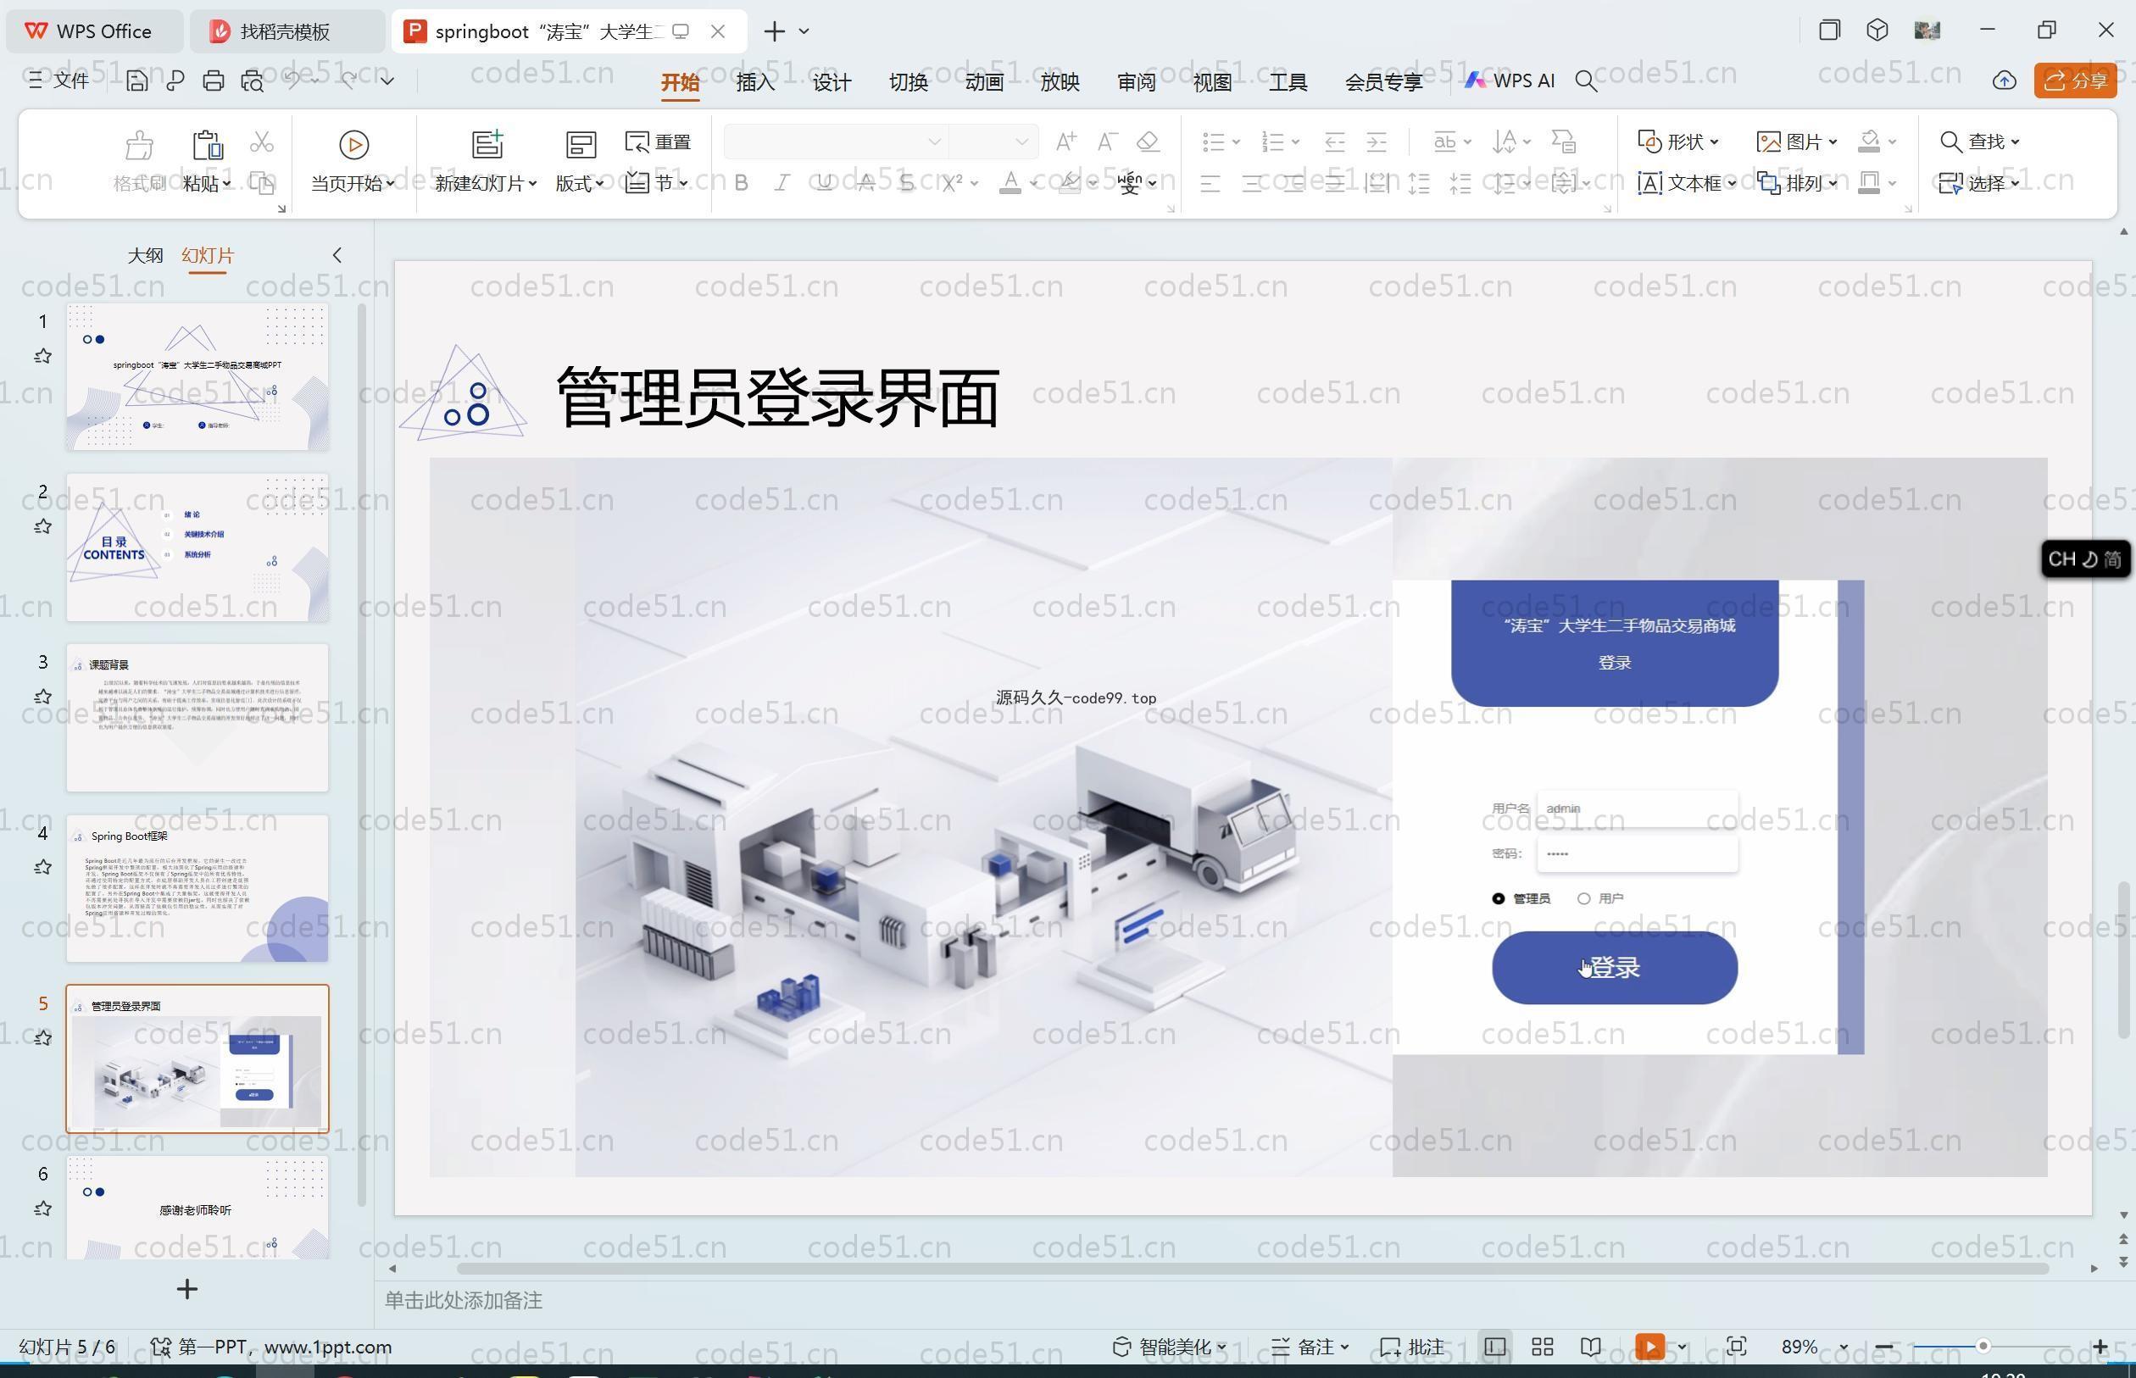Click the notes area 单击此处添加备注
This screenshot has width=2136, height=1378.
pyautogui.click(x=464, y=1301)
